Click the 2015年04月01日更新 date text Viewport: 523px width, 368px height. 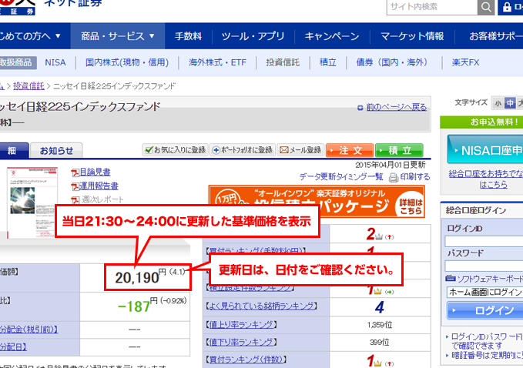point(391,165)
